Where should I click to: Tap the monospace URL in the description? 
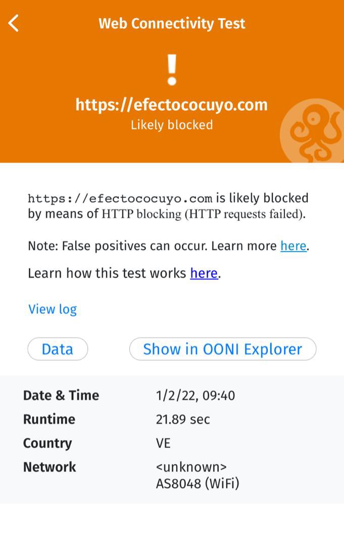tap(120, 199)
